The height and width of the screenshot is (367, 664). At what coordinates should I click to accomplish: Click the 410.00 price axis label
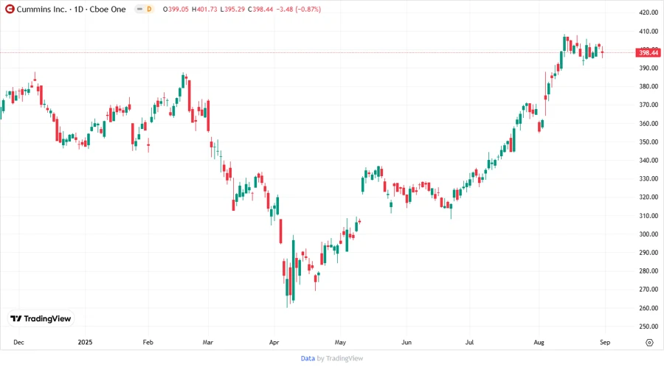[x=649, y=31]
